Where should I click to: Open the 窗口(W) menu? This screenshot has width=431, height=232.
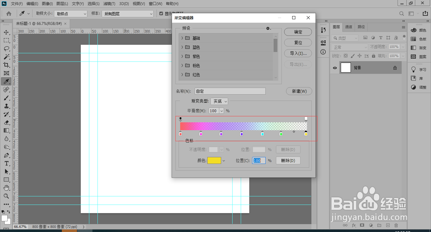click(155, 4)
